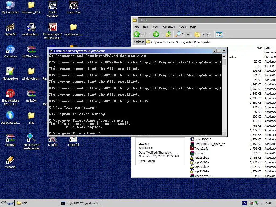The image size is (276, 207).
Task: Open the Help menu in Explorer
Action: coord(193,27)
